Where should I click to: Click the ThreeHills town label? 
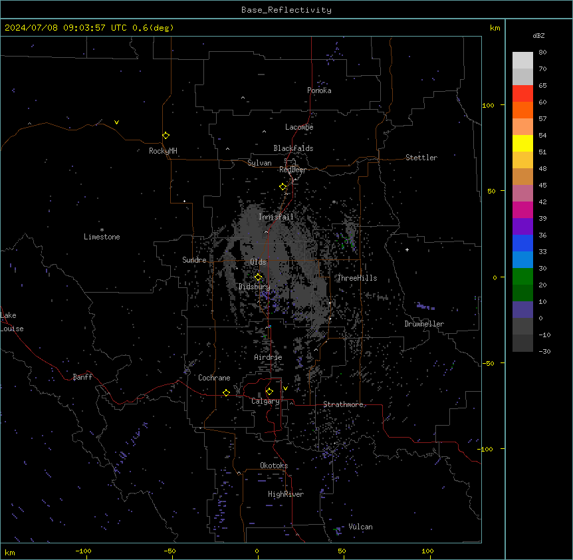[357, 278]
